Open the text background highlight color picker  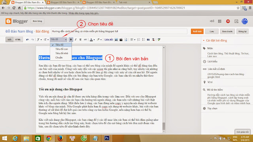tap(99, 39)
